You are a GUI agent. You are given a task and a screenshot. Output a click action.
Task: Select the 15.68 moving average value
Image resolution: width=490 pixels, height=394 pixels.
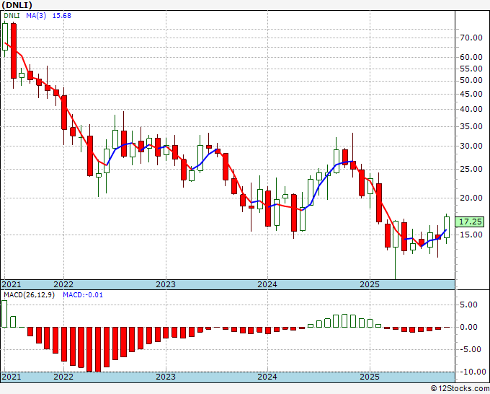click(x=61, y=16)
